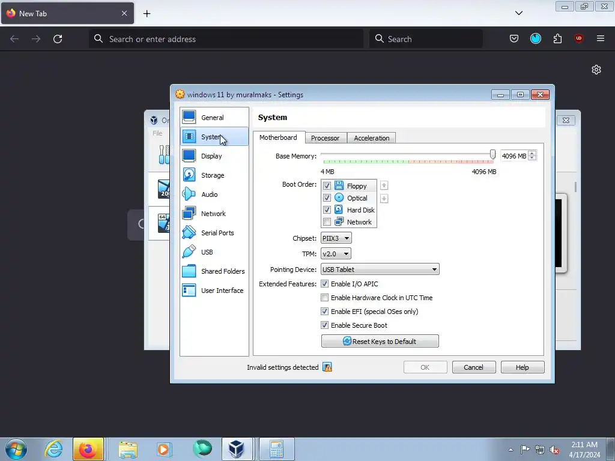Toggle Enable EFI checkbox
The width and height of the screenshot is (615, 461).
(x=325, y=312)
